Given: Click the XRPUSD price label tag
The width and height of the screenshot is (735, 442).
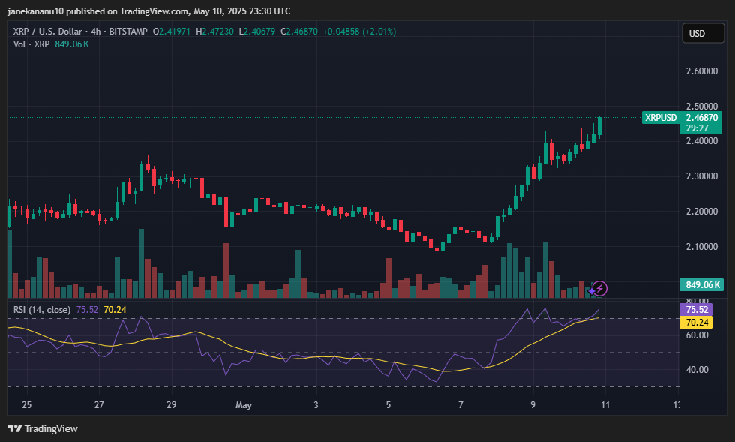Looking at the screenshot, I should (x=661, y=118).
